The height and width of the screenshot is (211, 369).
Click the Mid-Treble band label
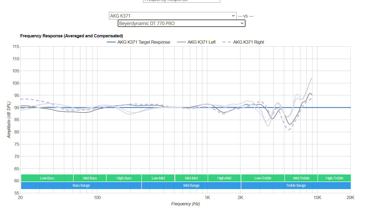click(301, 178)
